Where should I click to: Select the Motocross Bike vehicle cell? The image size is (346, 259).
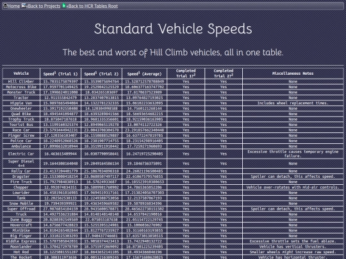point(21,87)
